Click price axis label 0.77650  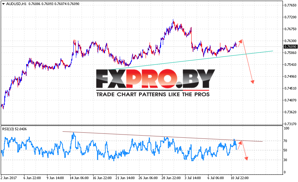point(290,5)
